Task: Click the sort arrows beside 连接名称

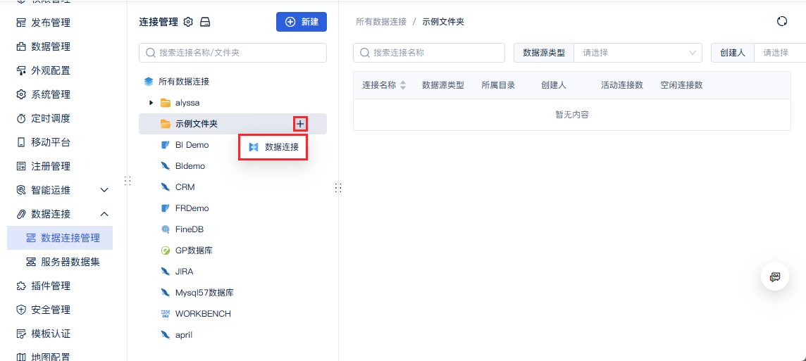Action: 403,85
